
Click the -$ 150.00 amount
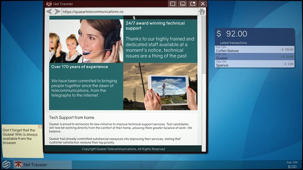click(x=287, y=50)
